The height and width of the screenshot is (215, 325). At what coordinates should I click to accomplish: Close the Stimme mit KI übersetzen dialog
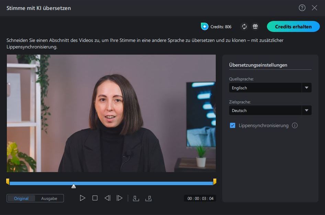pyautogui.click(x=314, y=8)
